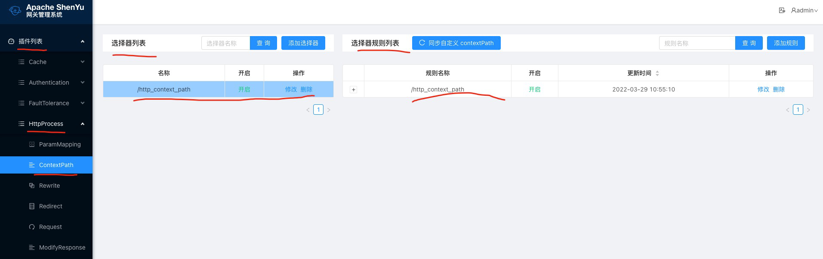The image size is (823, 259).
Task: Click the Redirect plugin icon
Action: click(32, 206)
